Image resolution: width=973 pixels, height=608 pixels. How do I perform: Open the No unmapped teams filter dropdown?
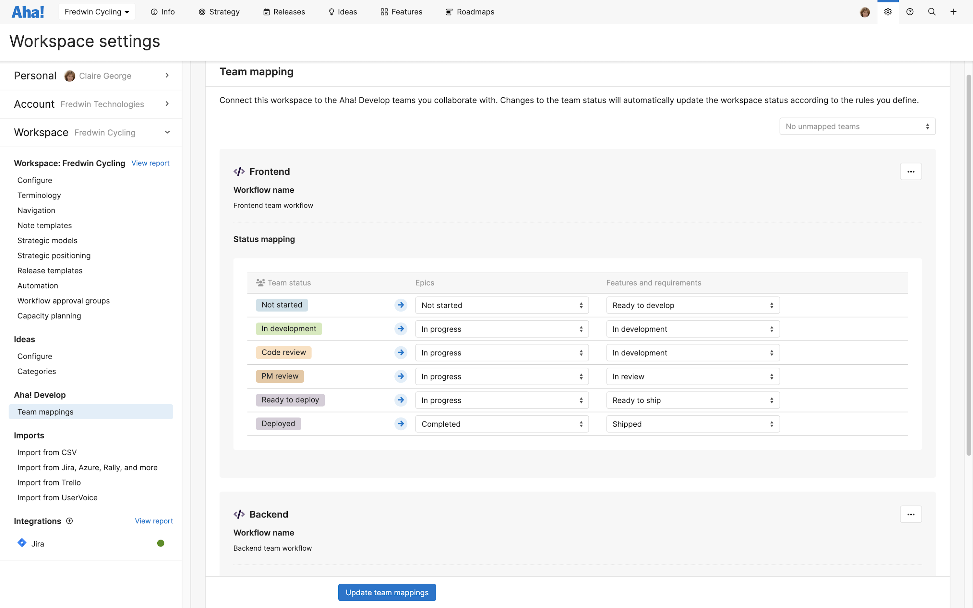pyautogui.click(x=857, y=126)
